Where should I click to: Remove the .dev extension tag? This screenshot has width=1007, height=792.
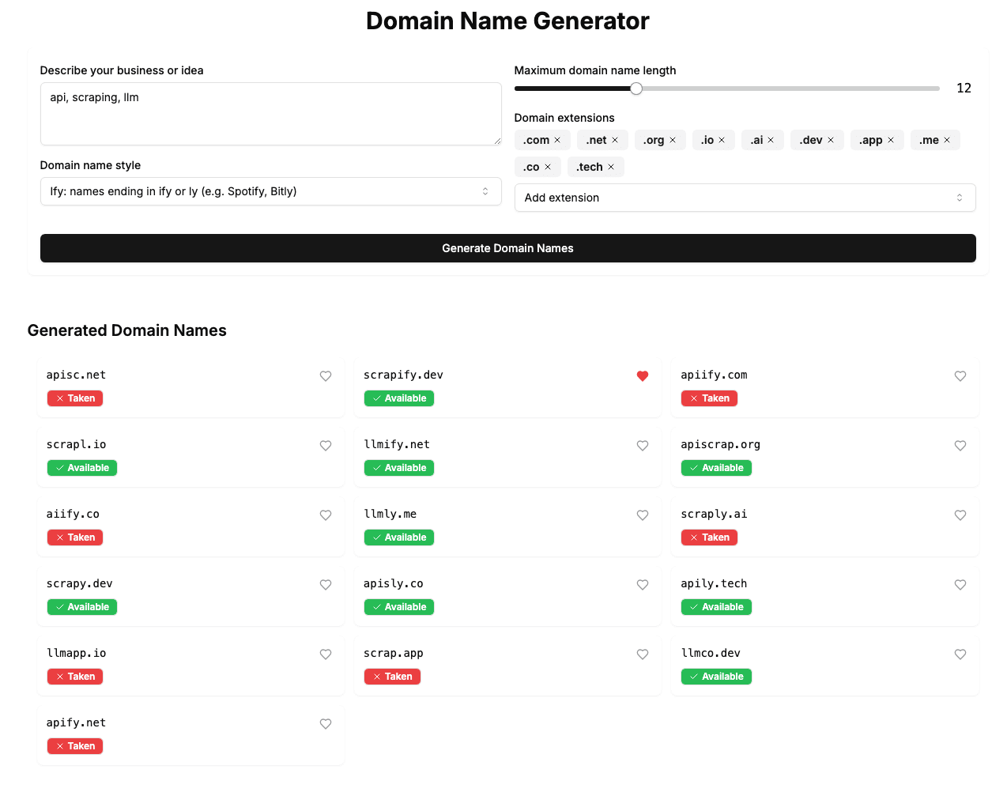click(831, 140)
